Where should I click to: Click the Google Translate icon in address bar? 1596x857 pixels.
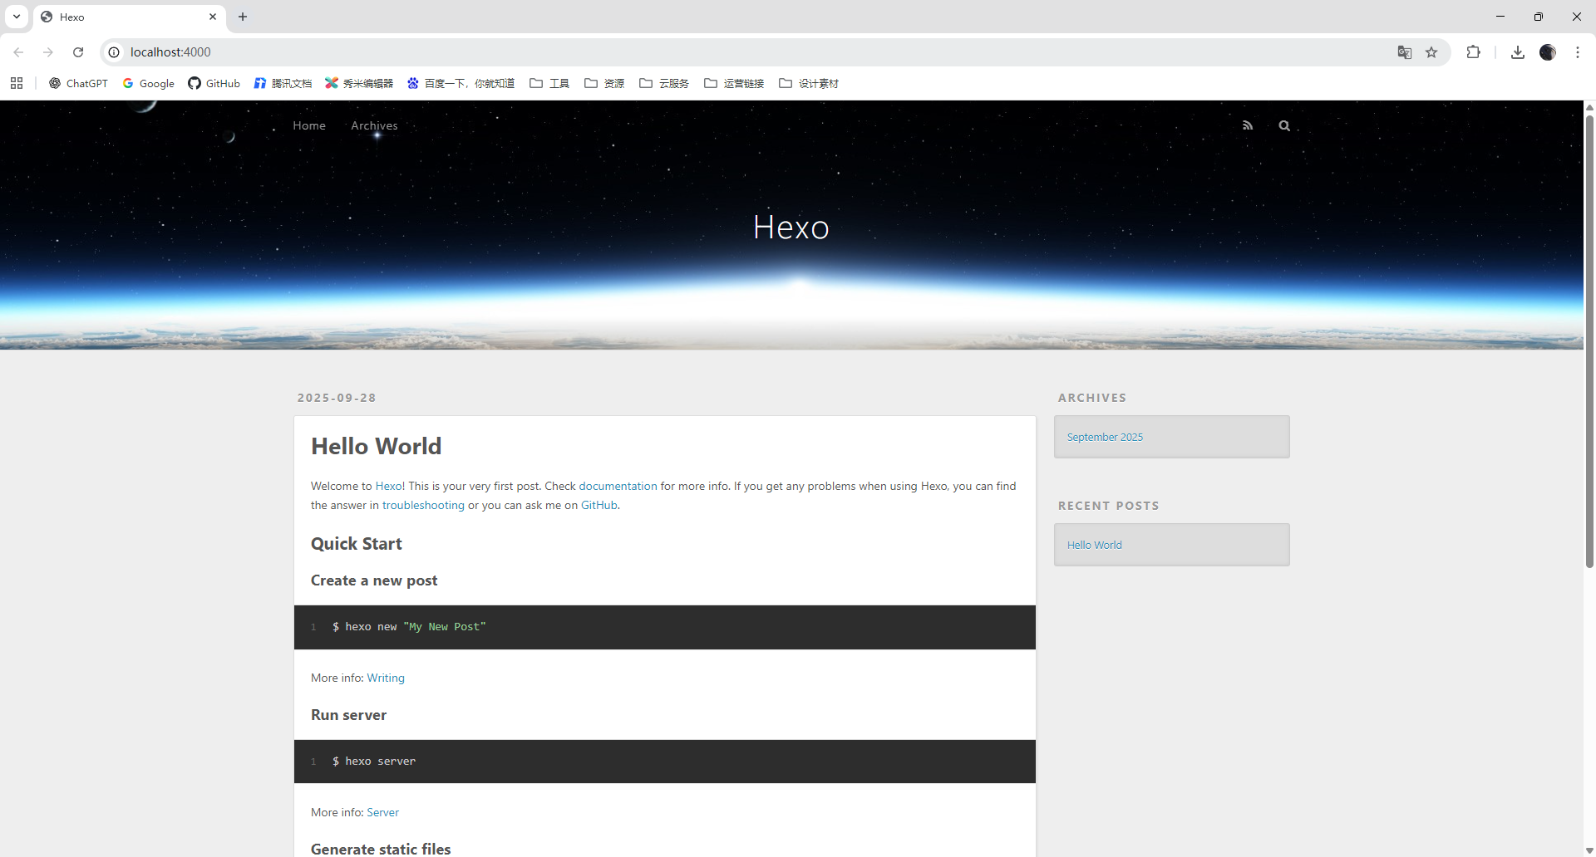coord(1405,52)
